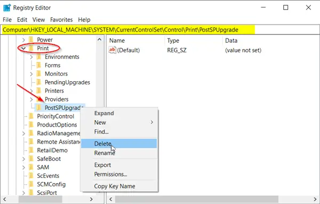
Task: Open the New submenu in context menu
Action: pyautogui.click(x=119, y=122)
